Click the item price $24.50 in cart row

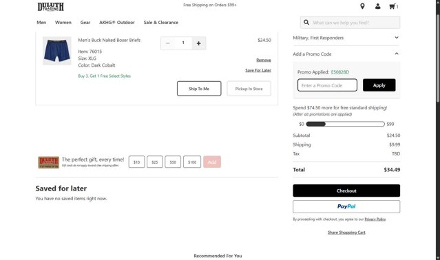pos(264,40)
